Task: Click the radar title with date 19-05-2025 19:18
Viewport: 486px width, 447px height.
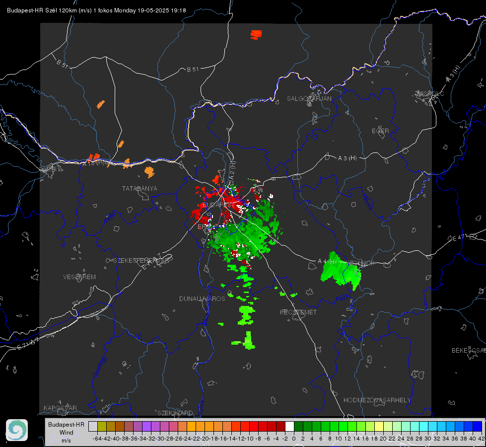Action: (96, 10)
